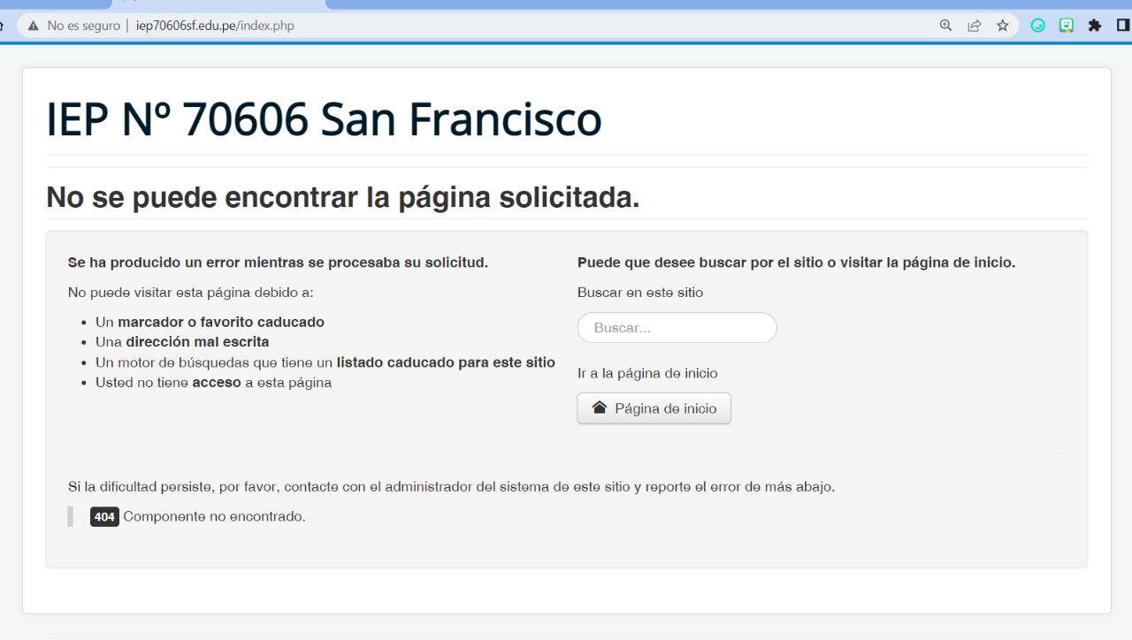Select the iep70606sf.edu.pe URL text

pyautogui.click(x=215, y=26)
